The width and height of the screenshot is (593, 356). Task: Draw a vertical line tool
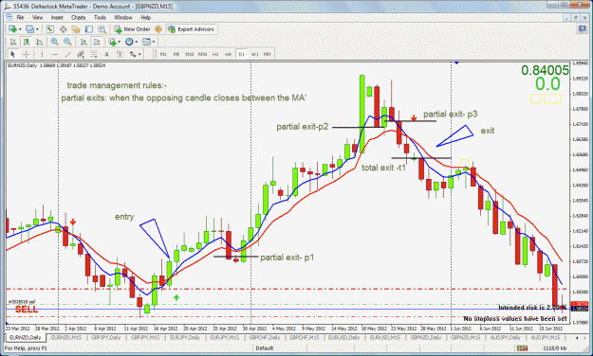click(42, 54)
